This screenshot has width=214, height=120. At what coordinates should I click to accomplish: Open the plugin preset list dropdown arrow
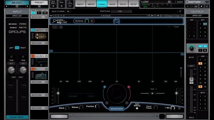click(x=148, y=16)
